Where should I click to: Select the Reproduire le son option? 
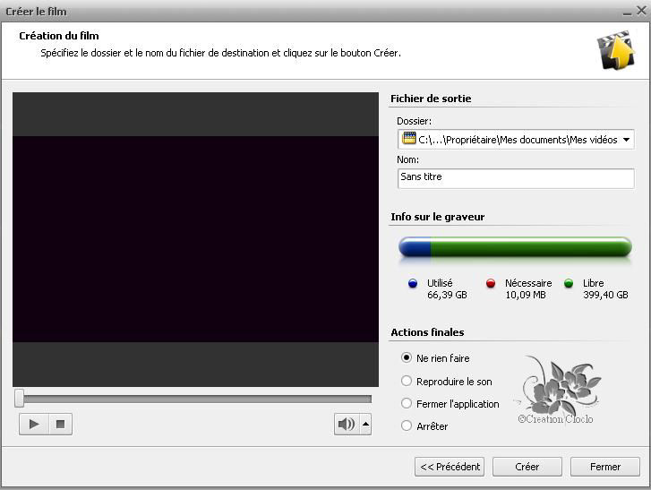tap(407, 382)
